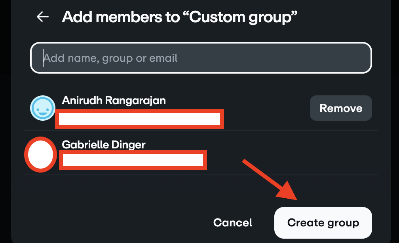Click the divider line between the two members

point(201,130)
